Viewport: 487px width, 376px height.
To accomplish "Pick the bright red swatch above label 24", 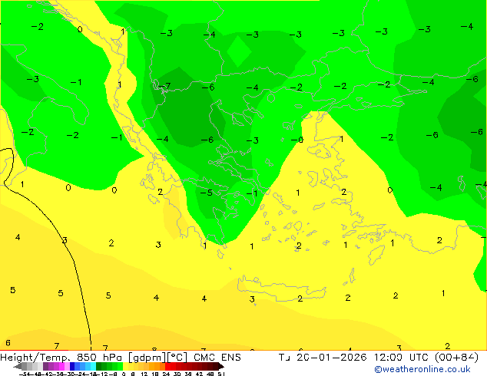I will click(x=167, y=366).
